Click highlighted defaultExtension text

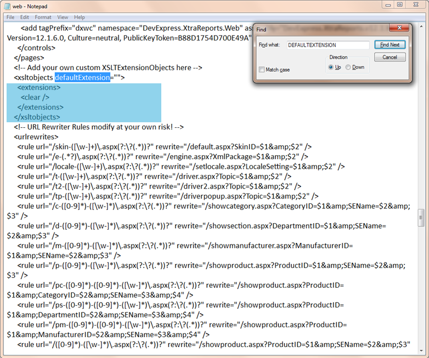pos(82,77)
